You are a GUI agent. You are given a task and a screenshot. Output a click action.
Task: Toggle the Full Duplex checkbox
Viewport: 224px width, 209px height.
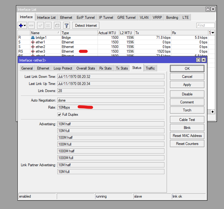coord(60,115)
